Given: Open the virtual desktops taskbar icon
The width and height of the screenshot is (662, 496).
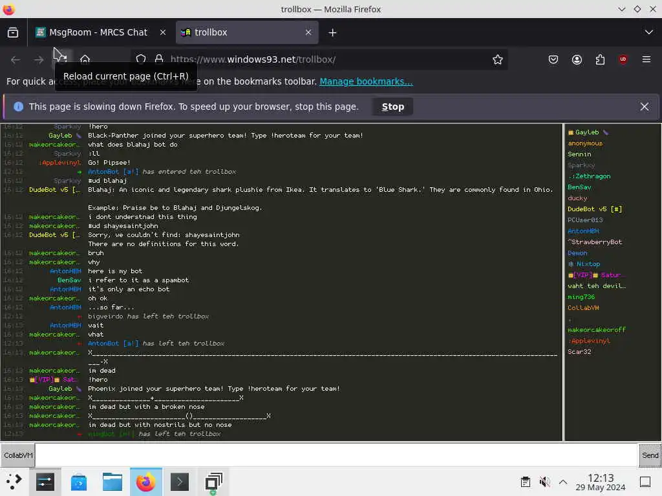Looking at the screenshot, I should tap(213, 482).
